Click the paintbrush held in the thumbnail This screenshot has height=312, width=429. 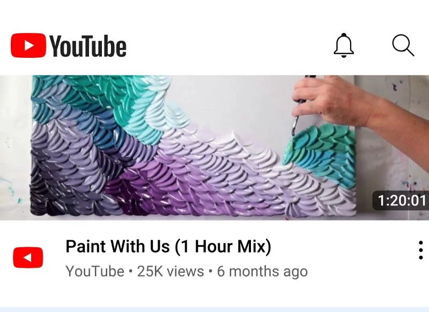pyautogui.click(x=298, y=115)
